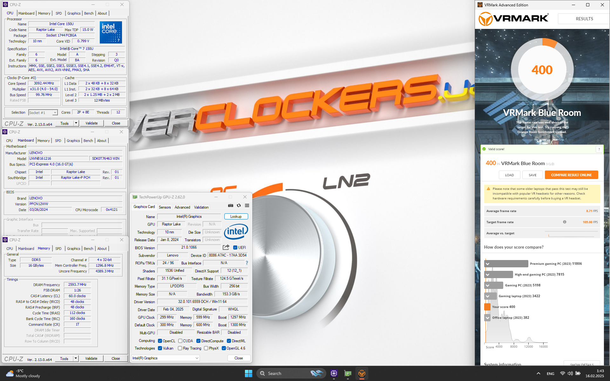
Task: Open Graphics tab in Memory CPU-Z window
Action: pyautogui.click(x=74, y=249)
